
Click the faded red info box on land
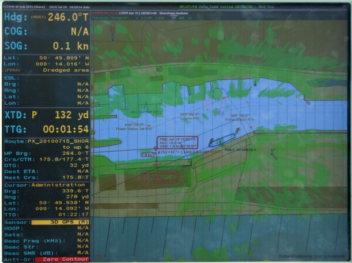(x=157, y=177)
